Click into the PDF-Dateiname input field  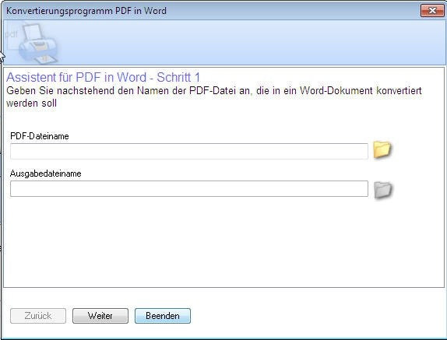[x=189, y=151]
